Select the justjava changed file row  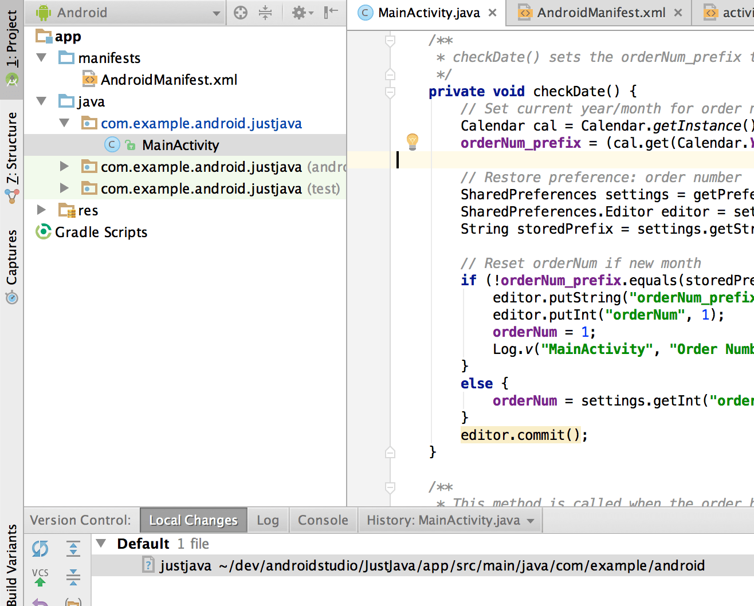423,565
